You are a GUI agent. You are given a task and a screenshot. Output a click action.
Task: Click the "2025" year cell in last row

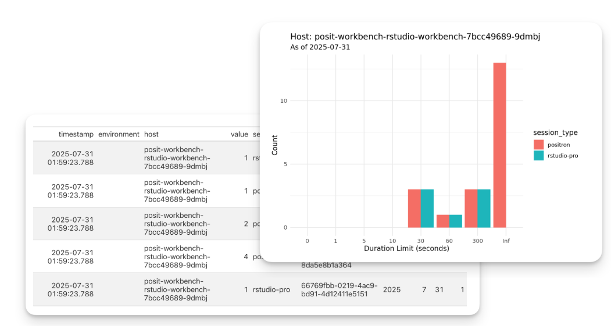392,290
